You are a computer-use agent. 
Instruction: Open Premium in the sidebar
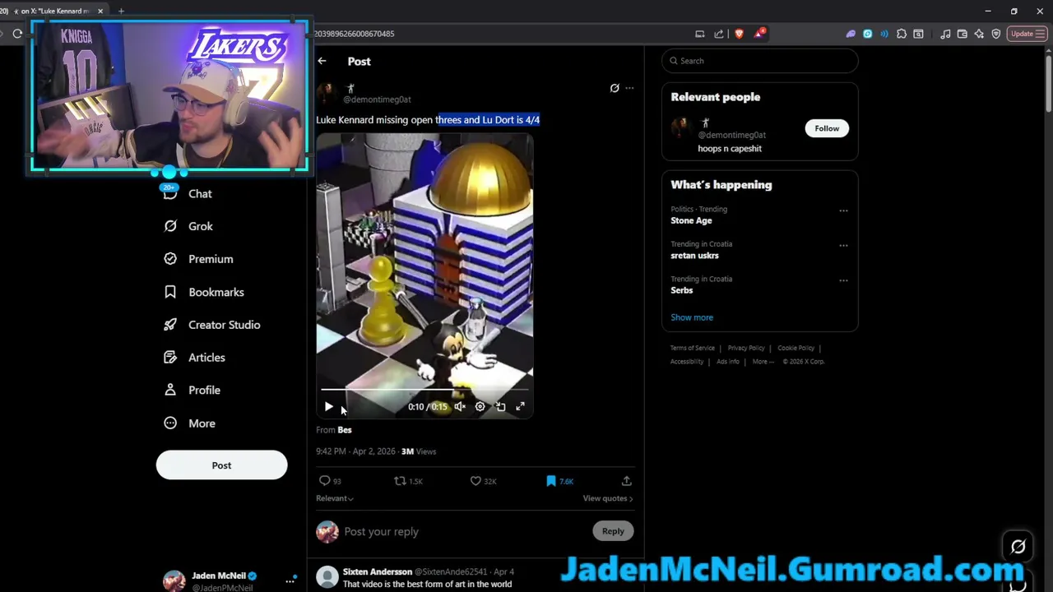(211, 259)
